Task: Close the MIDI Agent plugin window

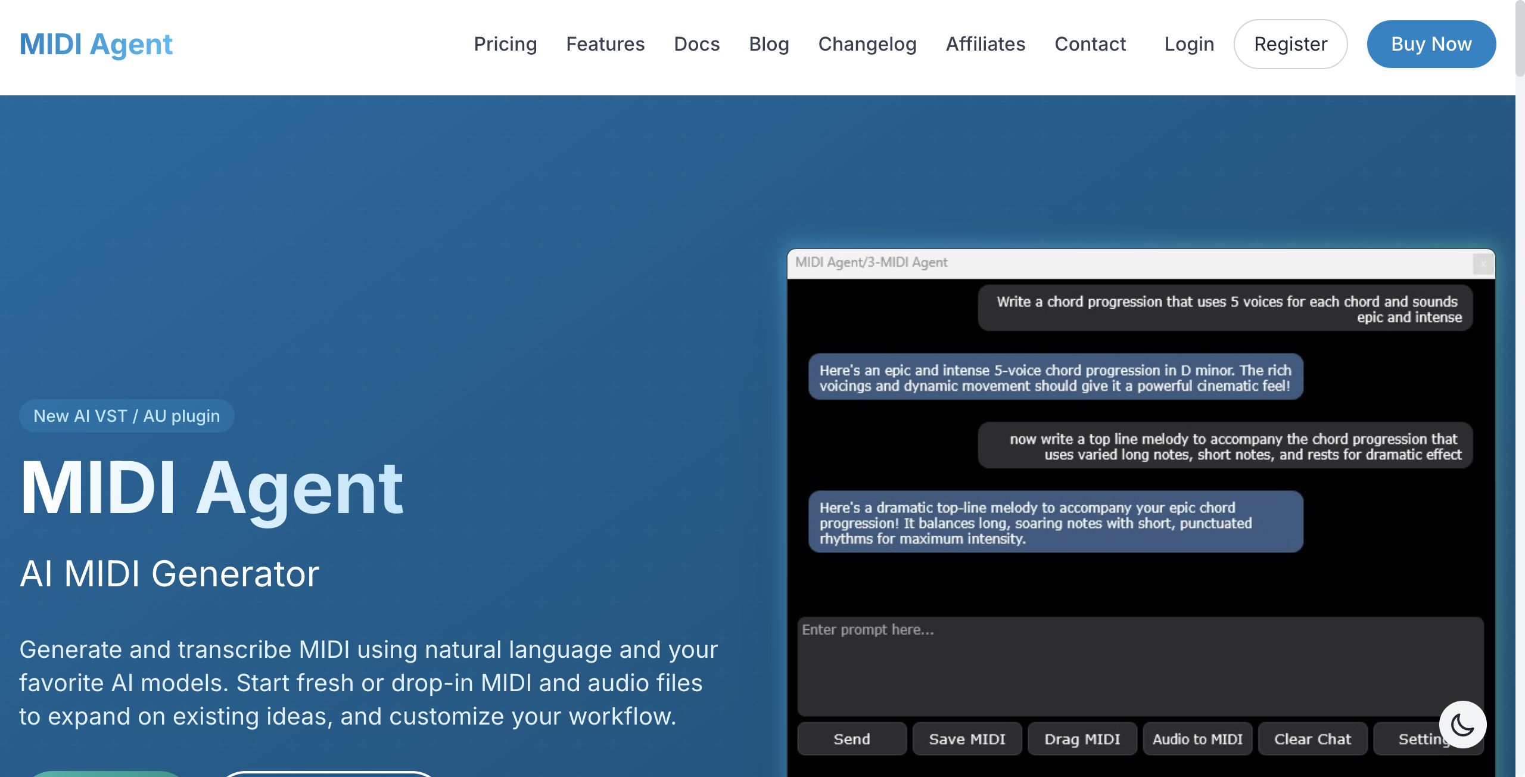Action: (x=1483, y=263)
